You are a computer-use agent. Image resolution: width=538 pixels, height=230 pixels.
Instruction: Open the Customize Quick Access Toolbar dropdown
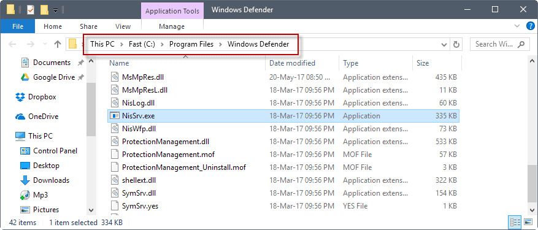(56, 11)
